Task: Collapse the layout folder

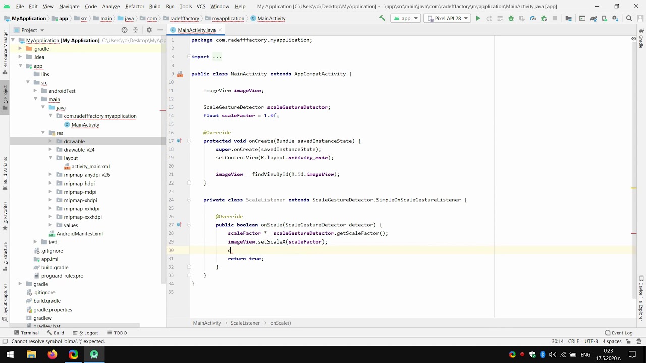Action: click(x=50, y=158)
